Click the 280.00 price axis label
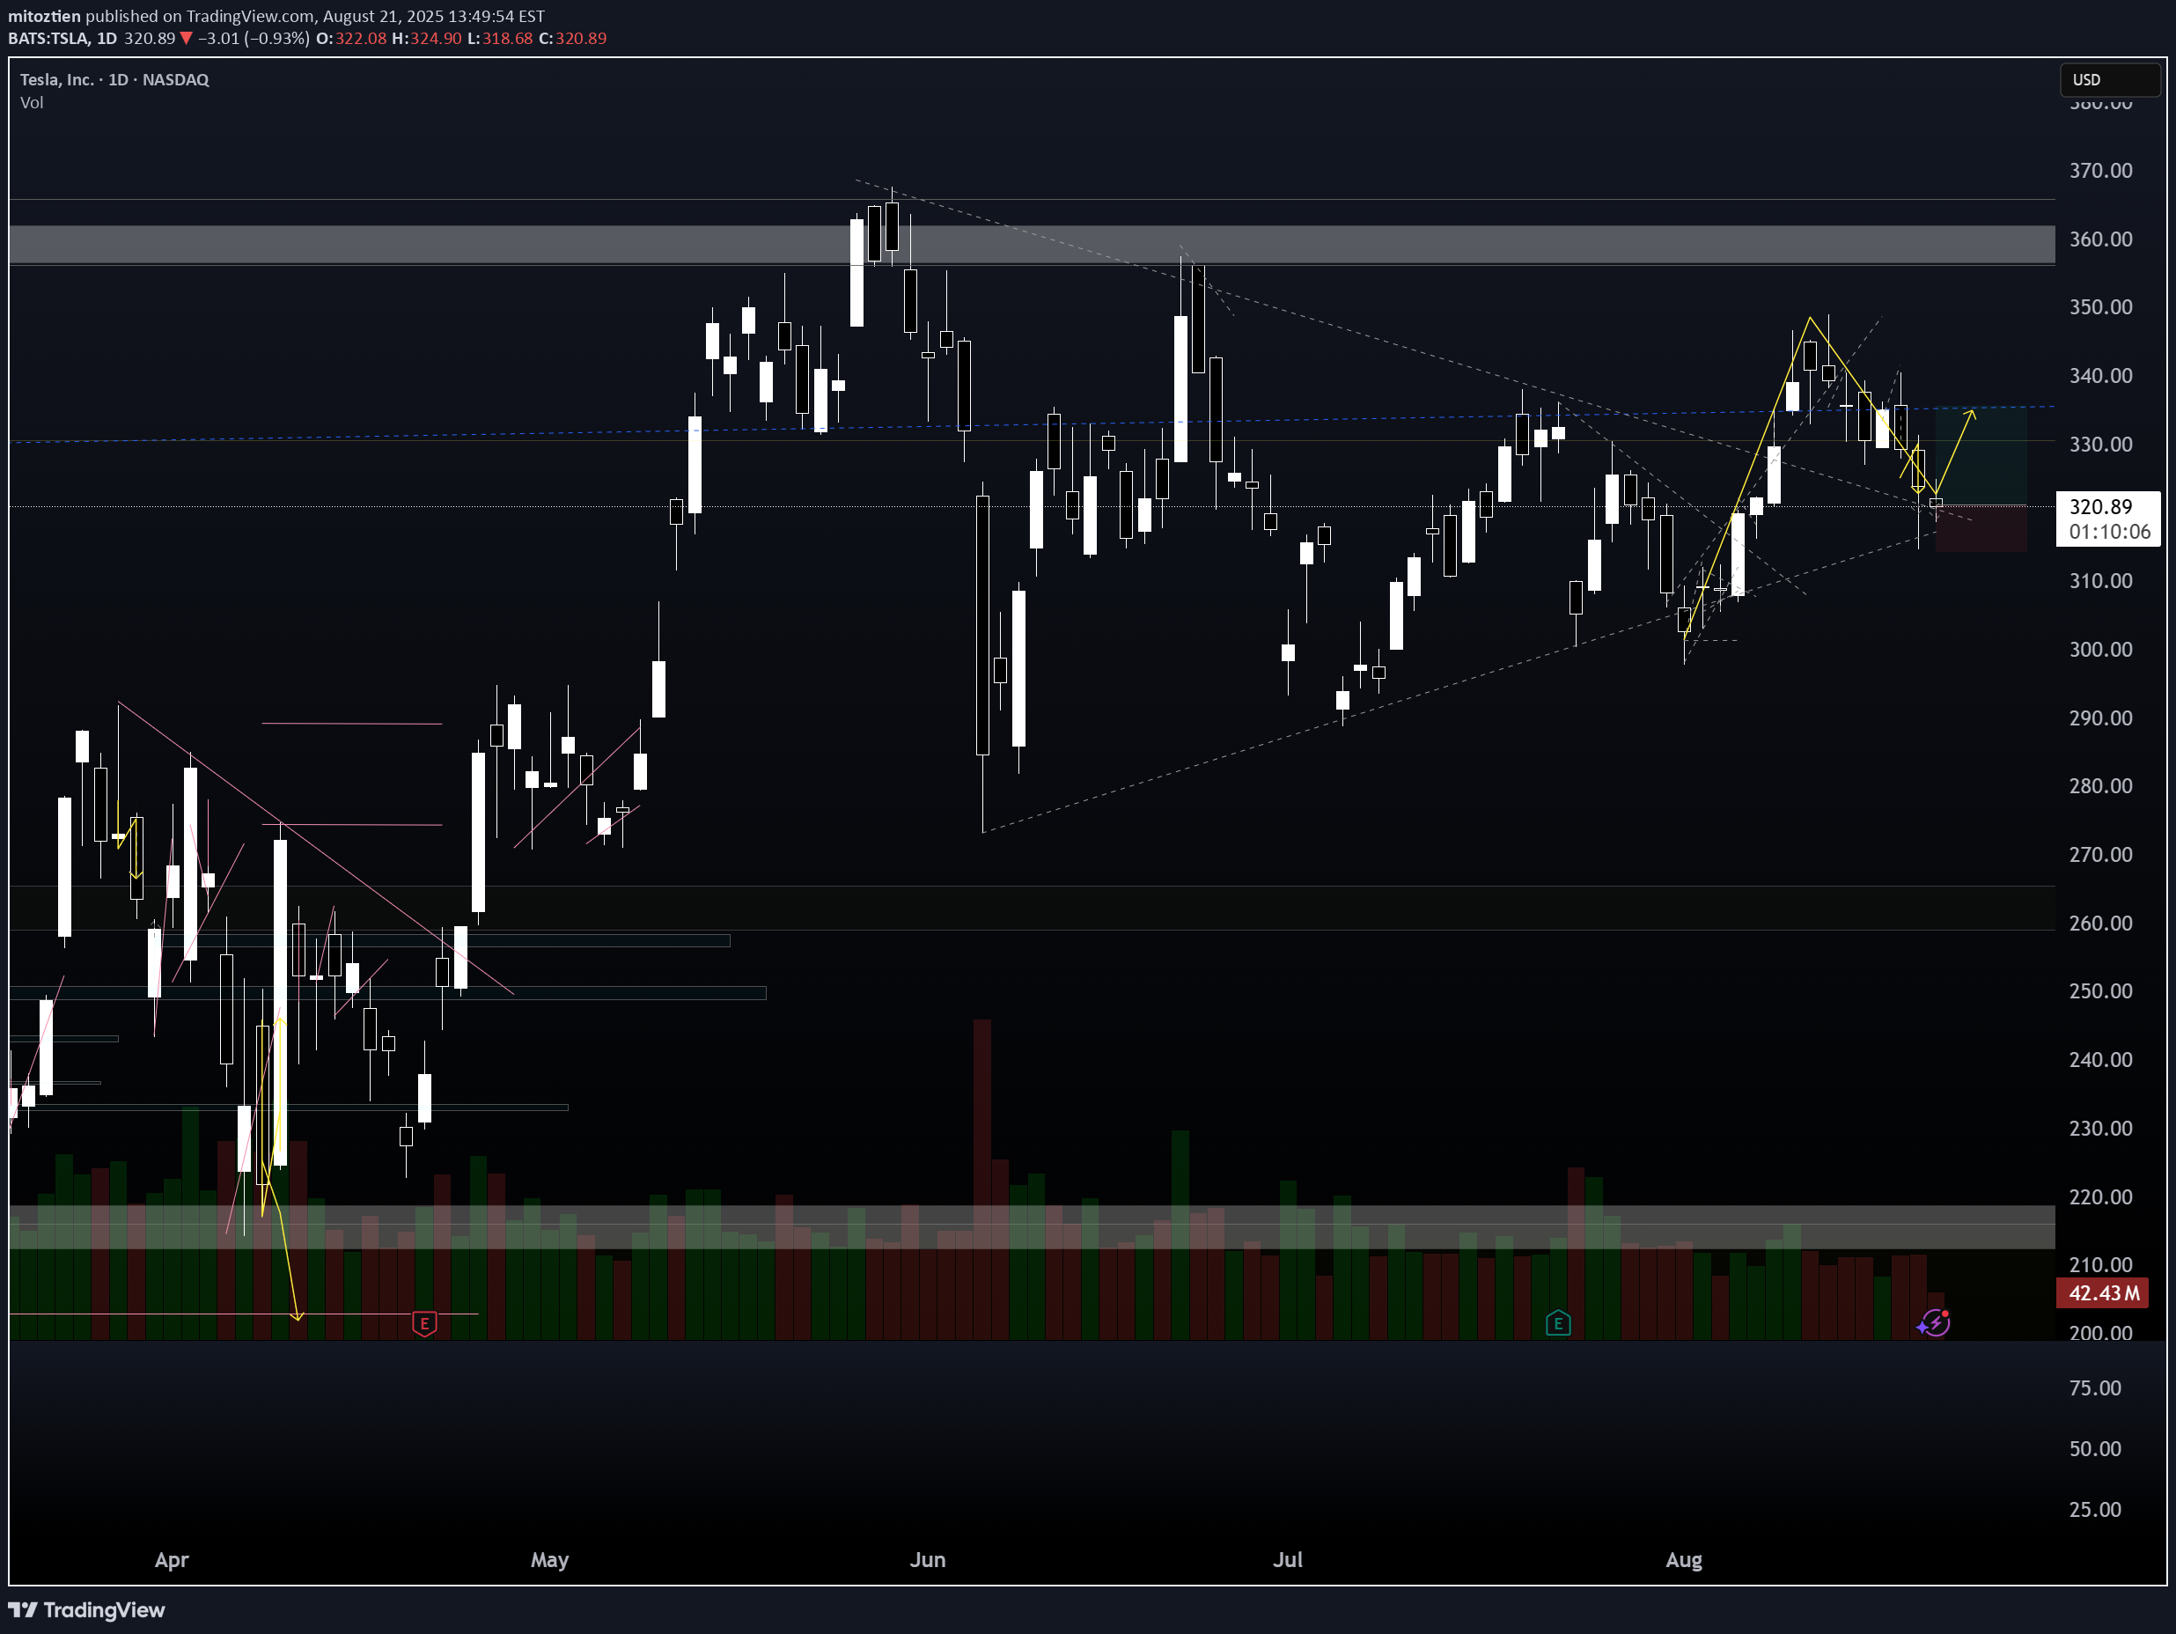The height and width of the screenshot is (1634, 2176). tap(2101, 786)
